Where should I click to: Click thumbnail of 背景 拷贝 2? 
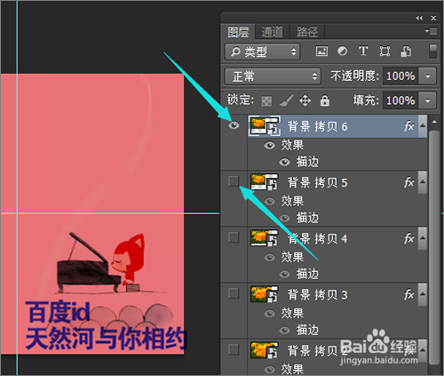265,350
